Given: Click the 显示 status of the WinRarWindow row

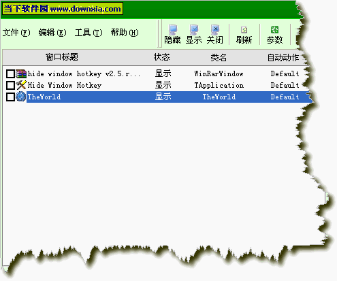Looking at the screenshot, I should coord(163,73).
